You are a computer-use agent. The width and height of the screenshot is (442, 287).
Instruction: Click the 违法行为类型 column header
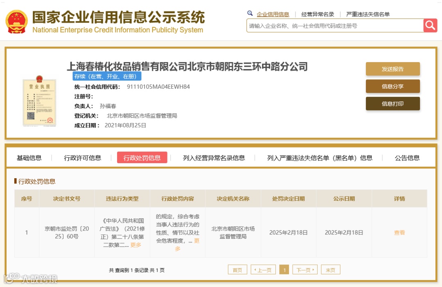point(122,199)
